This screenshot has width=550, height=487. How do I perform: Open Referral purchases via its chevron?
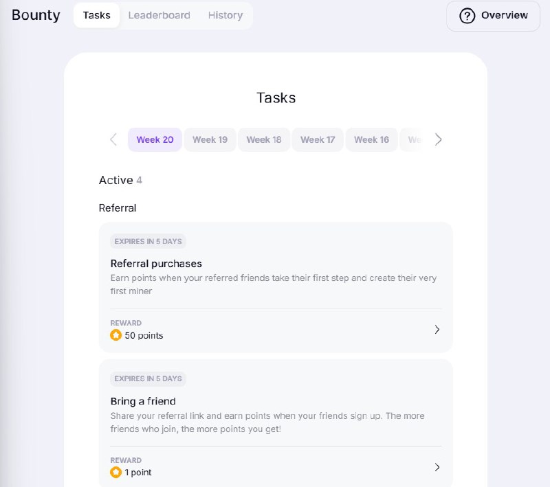coord(437,330)
